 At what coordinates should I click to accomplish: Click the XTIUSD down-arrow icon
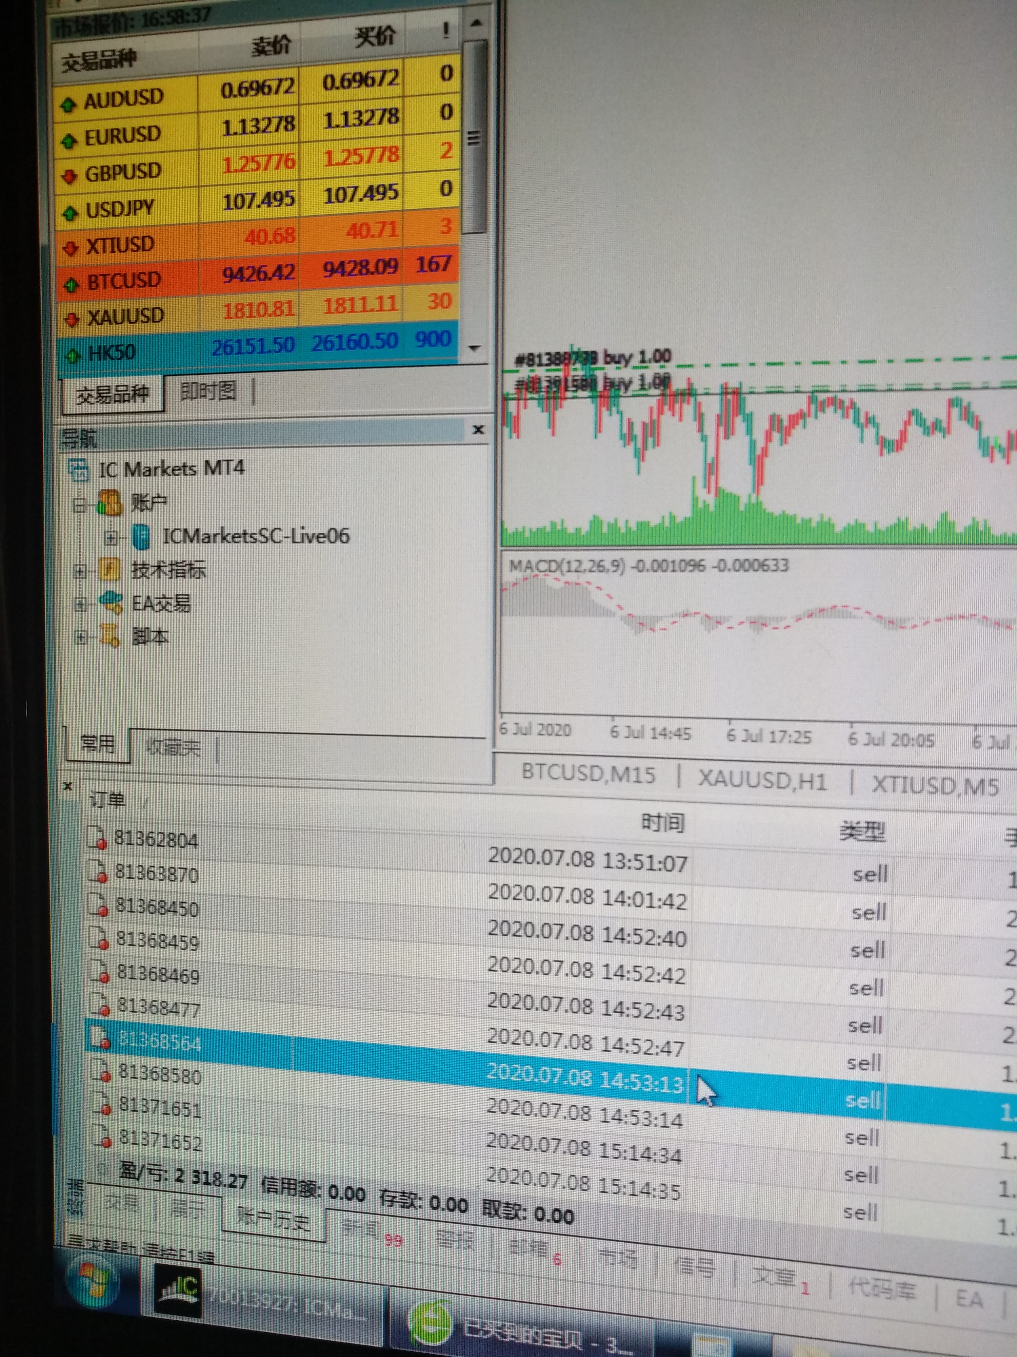[x=71, y=248]
